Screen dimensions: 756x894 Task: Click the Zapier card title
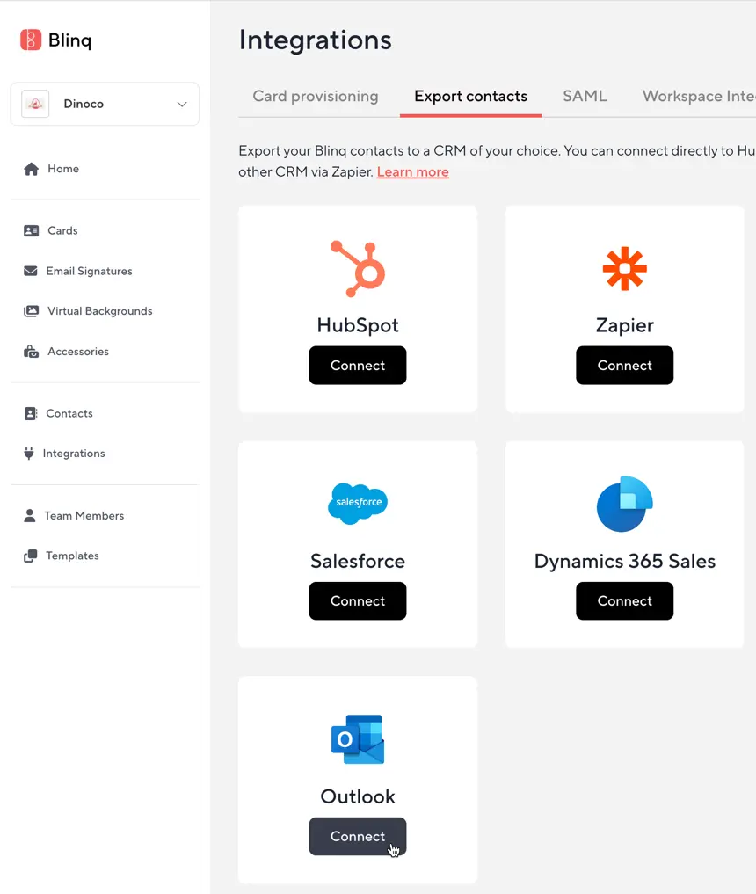pyautogui.click(x=625, y=325)
